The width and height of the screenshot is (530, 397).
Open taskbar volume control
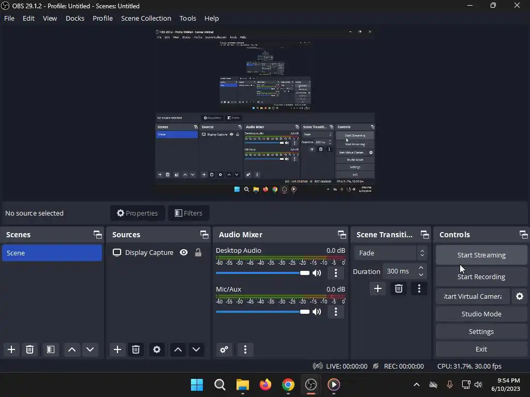[x=478, y=385]
